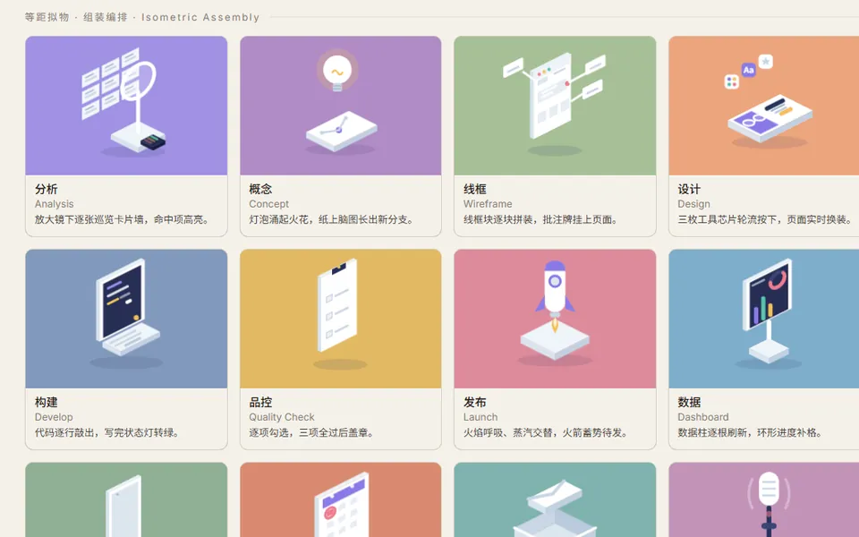This screenshot has width=859, height=537.
Task: Click the code monitor in the Develop card
Action: coord(121,299)
